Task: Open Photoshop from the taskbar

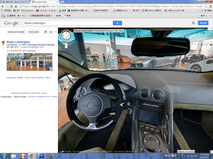Action: [x=42, y=156]
